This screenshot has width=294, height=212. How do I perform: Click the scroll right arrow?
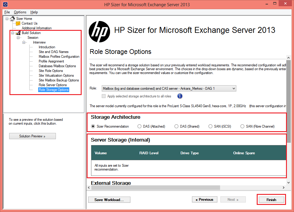[283, 187]
